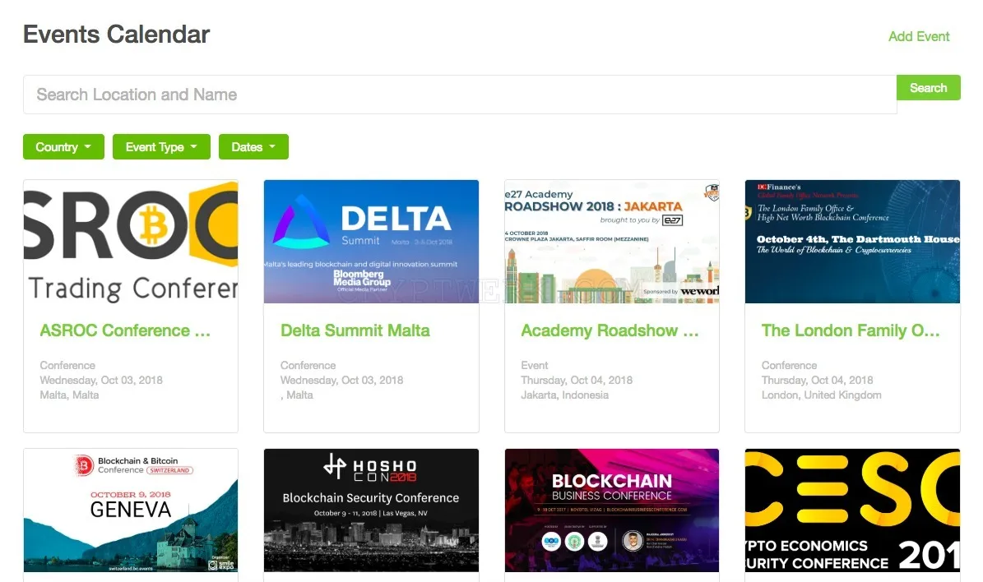Screen dimensions: 983x582
Task: Open the Dates filter dropdown
Action: [253, 146]
